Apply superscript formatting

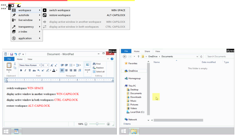43,70
